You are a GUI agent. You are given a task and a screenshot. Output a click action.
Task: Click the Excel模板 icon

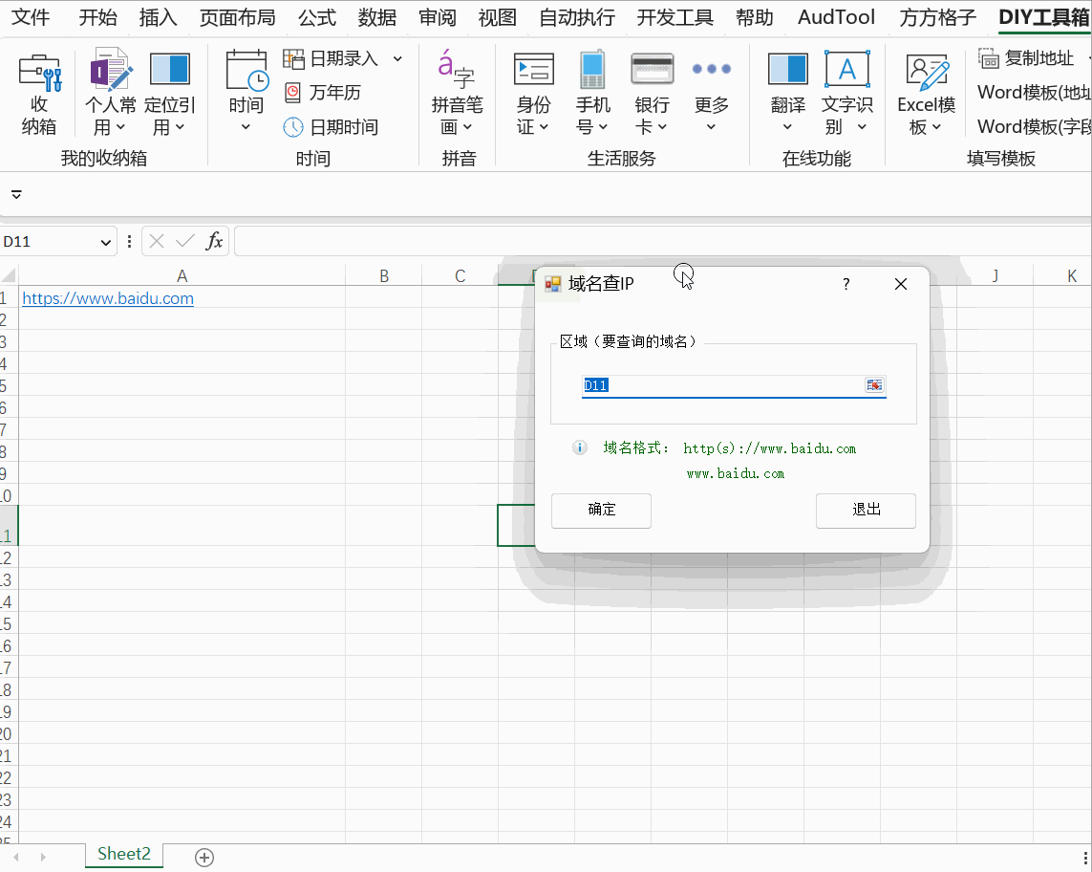[x=927, y=73]
